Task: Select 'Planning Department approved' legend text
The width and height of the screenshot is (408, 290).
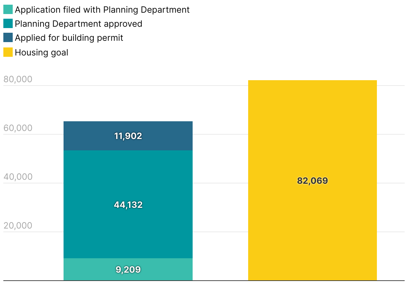Action: pos(79,24)
